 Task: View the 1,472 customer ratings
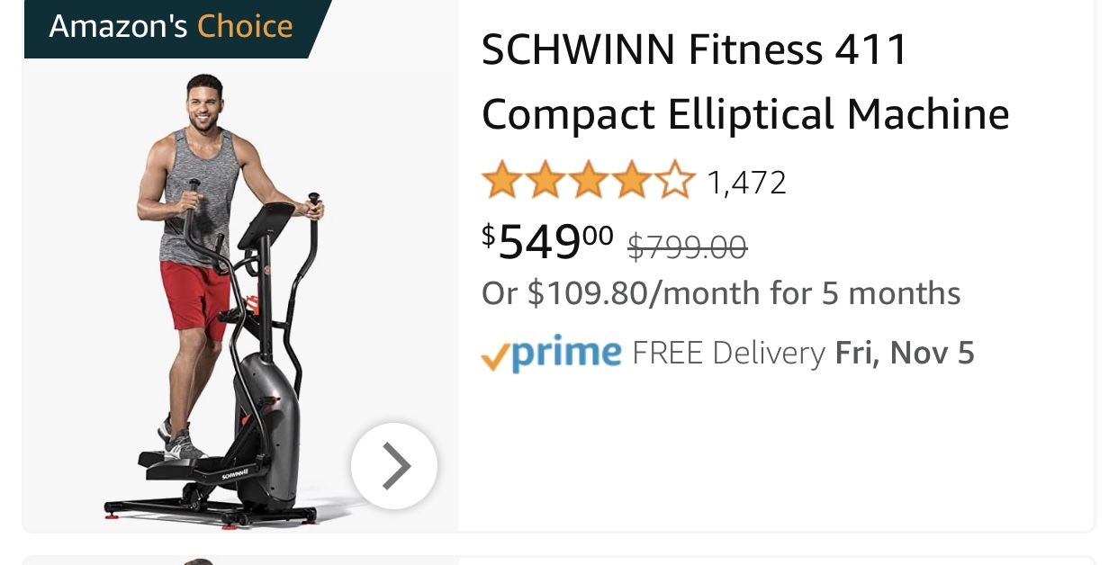747,182
